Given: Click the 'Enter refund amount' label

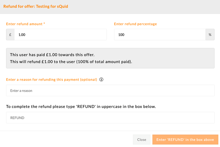Looking at the screenshot, I should pyautogui.click(x=24, y=24).
